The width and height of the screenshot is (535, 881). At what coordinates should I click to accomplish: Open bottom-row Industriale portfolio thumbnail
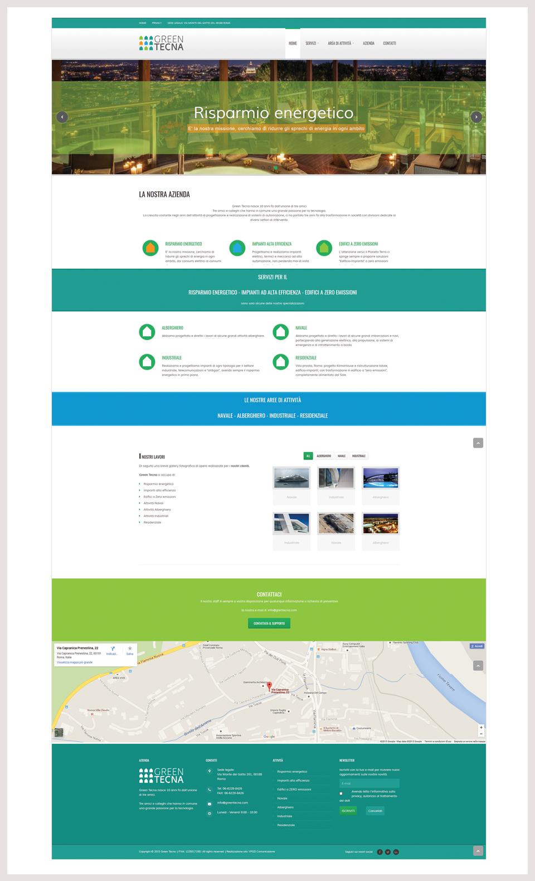(291, 524)
